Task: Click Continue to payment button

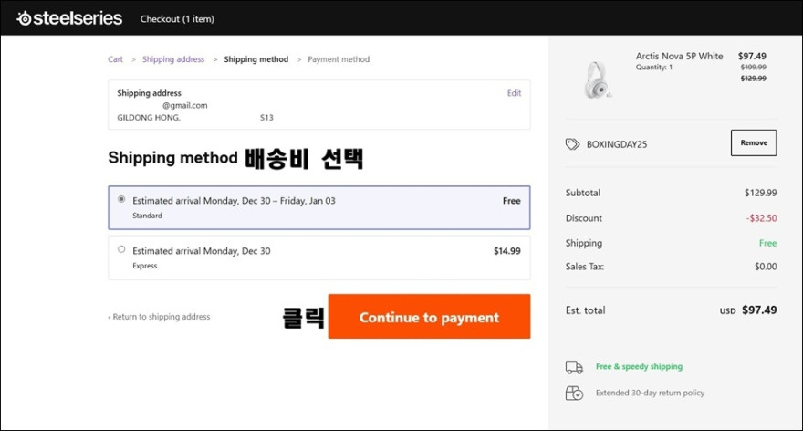Action: [429, 316]
